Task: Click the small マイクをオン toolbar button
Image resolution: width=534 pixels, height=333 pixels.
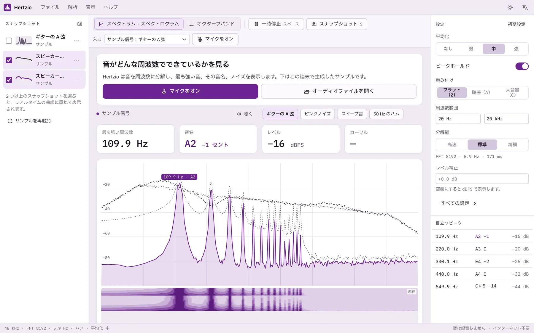Action: (215, 39)
